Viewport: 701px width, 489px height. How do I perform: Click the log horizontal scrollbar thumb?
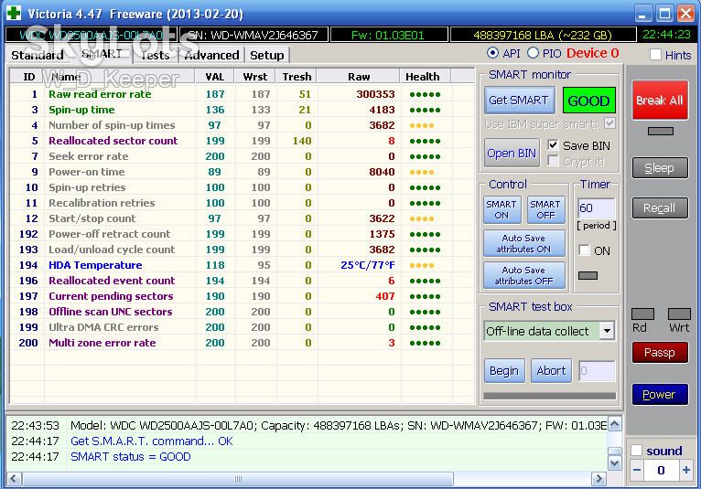(238, 479)
